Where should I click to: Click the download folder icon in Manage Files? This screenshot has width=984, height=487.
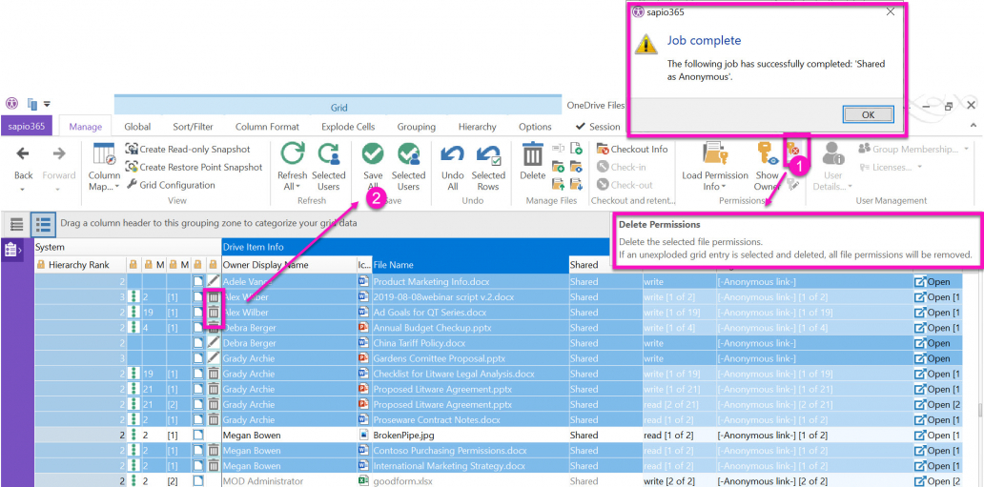[x=576, y=185]
